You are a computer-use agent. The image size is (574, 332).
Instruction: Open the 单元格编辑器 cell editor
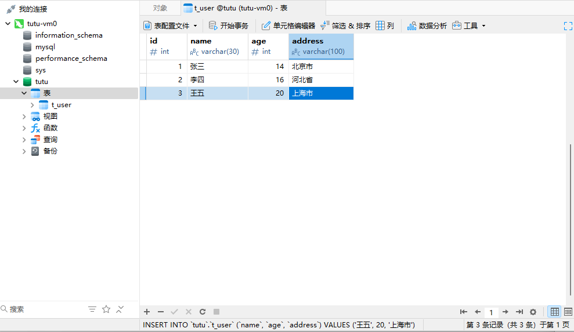tap(288, 25)
